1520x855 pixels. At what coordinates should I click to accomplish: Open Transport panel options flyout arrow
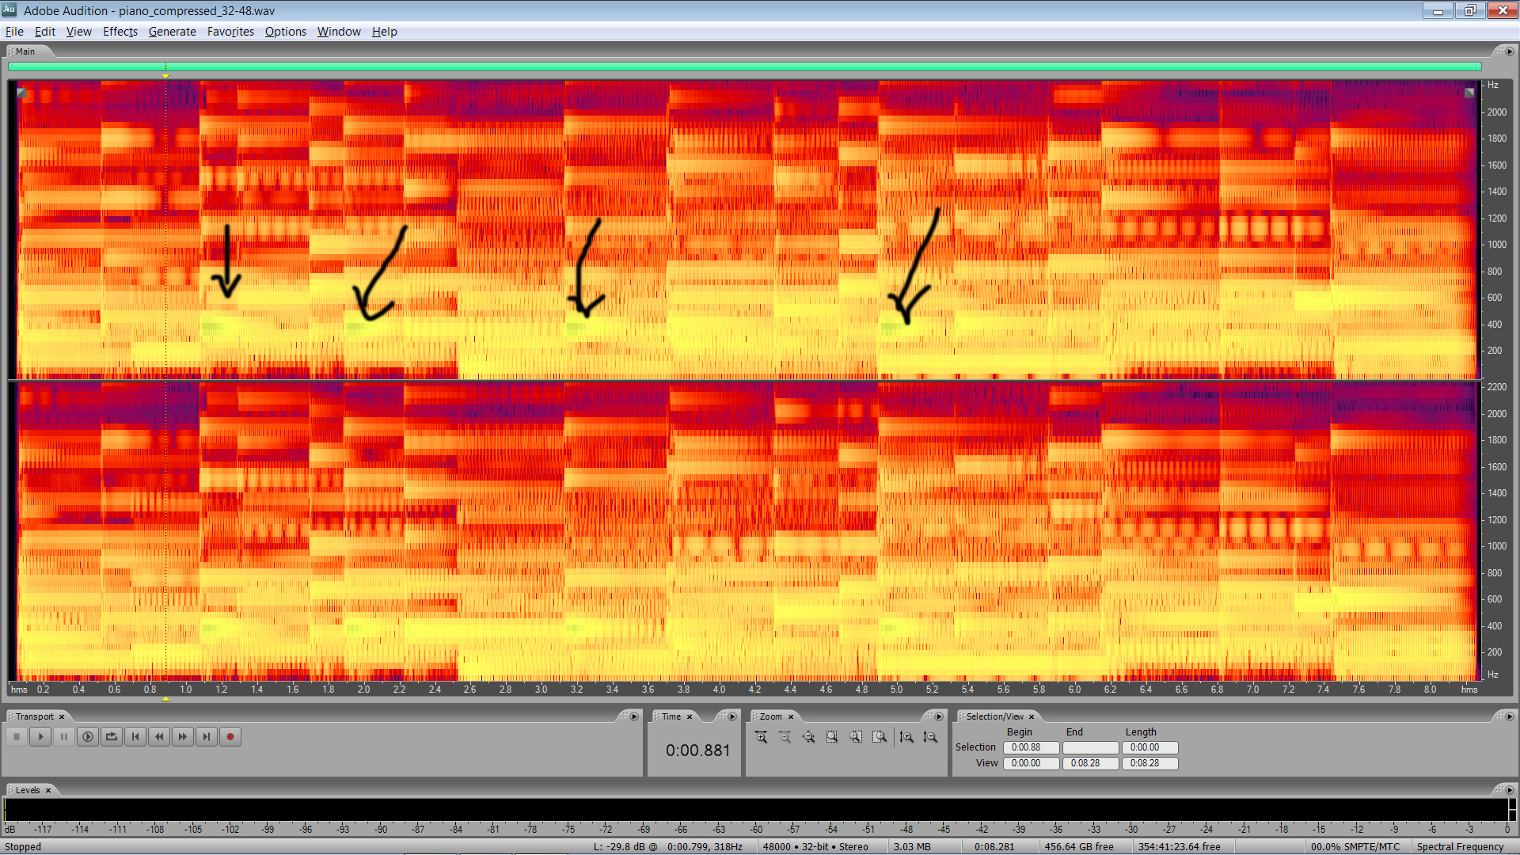[x=634, y=717]
